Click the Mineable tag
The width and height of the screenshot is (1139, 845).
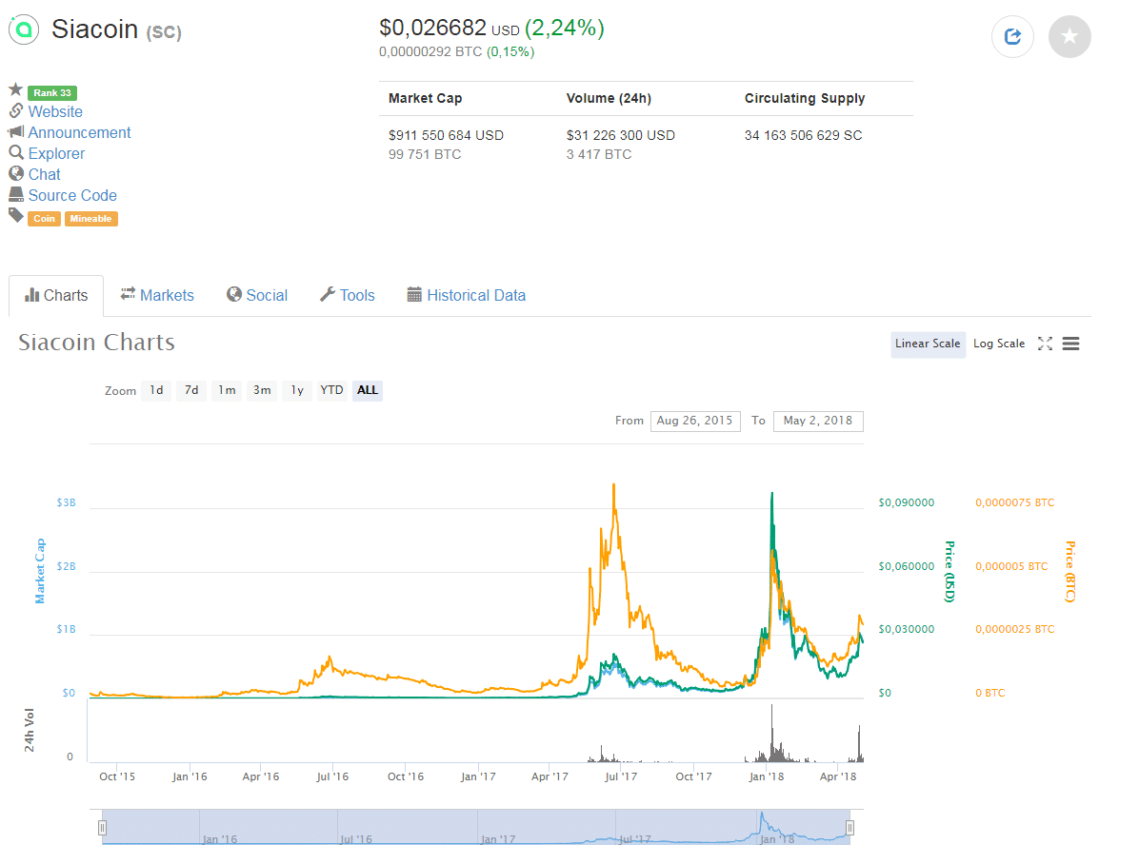point(90,219)
